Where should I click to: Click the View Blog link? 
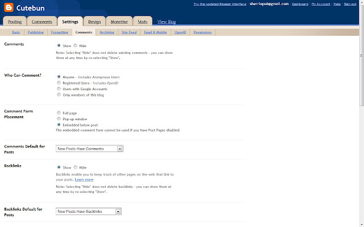(x=167, y=22)
